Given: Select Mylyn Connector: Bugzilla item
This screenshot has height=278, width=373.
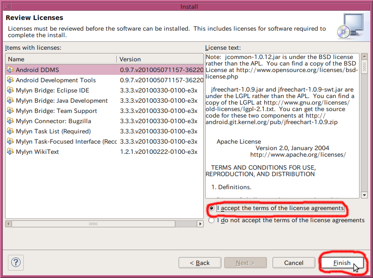Looking at the screenshot, I should (x=53, y=121).
